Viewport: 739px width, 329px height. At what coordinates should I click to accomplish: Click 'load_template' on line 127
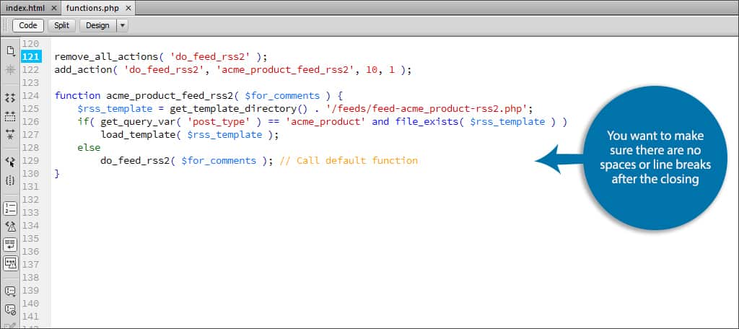[x=138, y=135]
